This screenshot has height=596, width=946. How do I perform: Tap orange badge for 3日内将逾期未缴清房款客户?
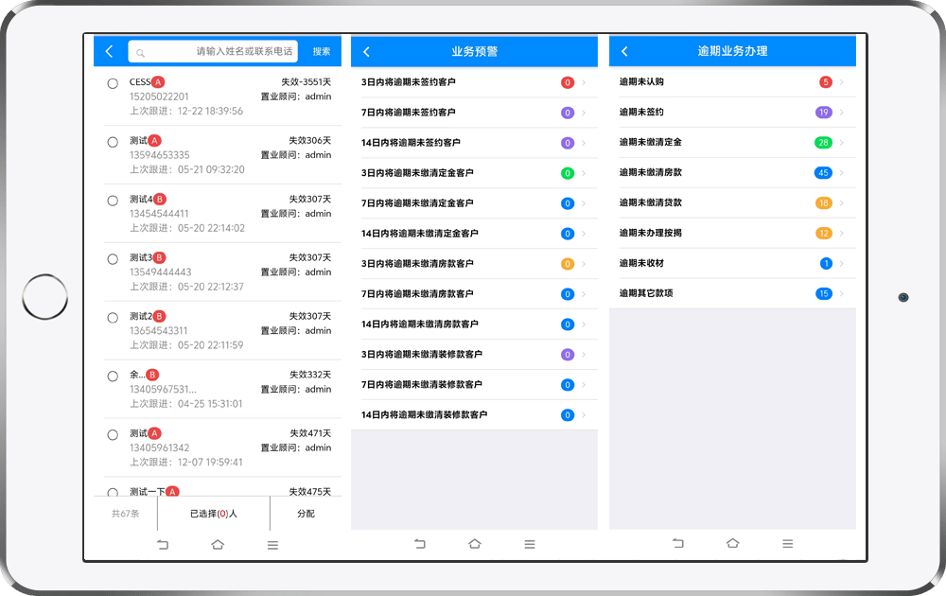pyautogui.click(x=568, y=264)
